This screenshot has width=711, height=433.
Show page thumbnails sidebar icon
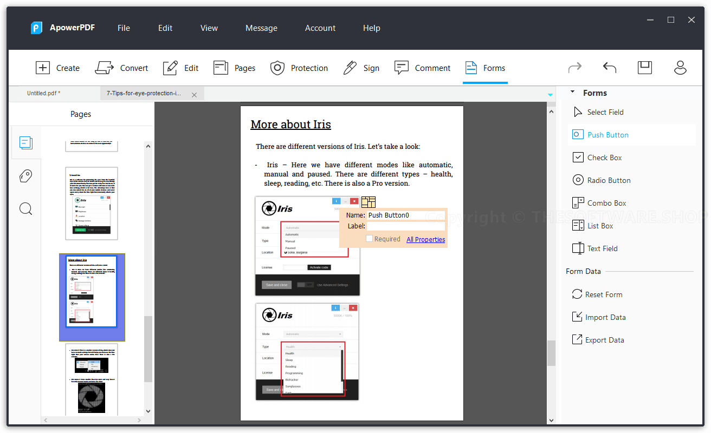25,143
